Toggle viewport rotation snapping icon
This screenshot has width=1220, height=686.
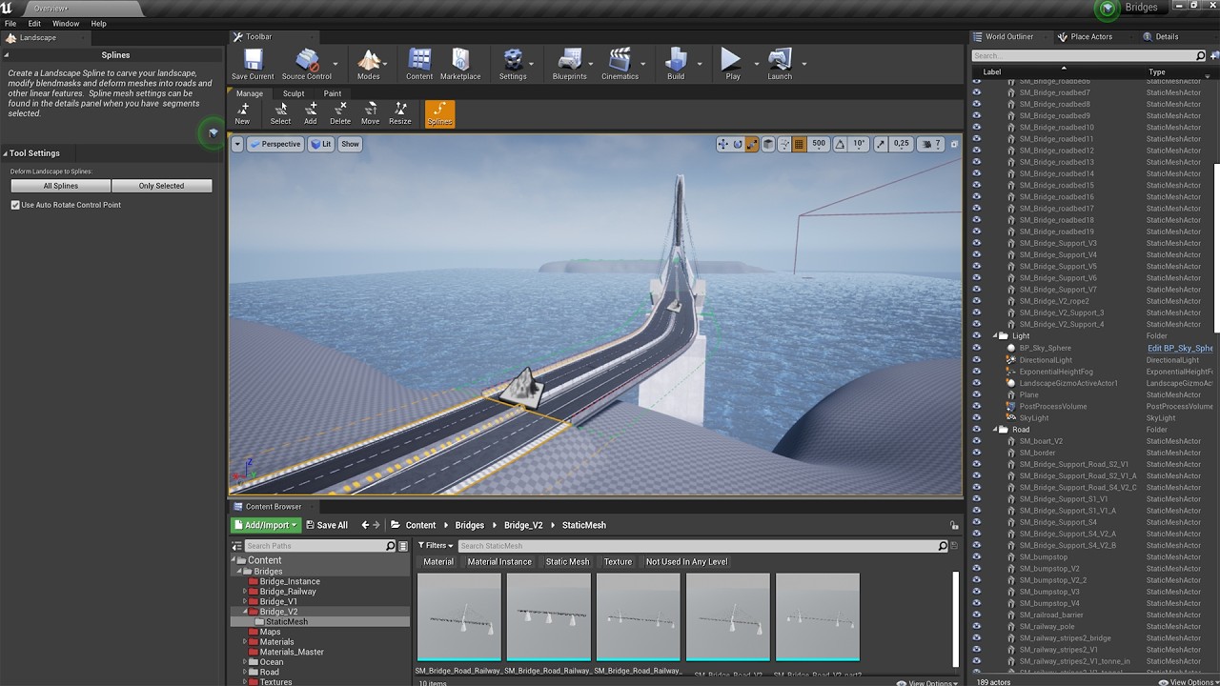(x=840, y=144)
